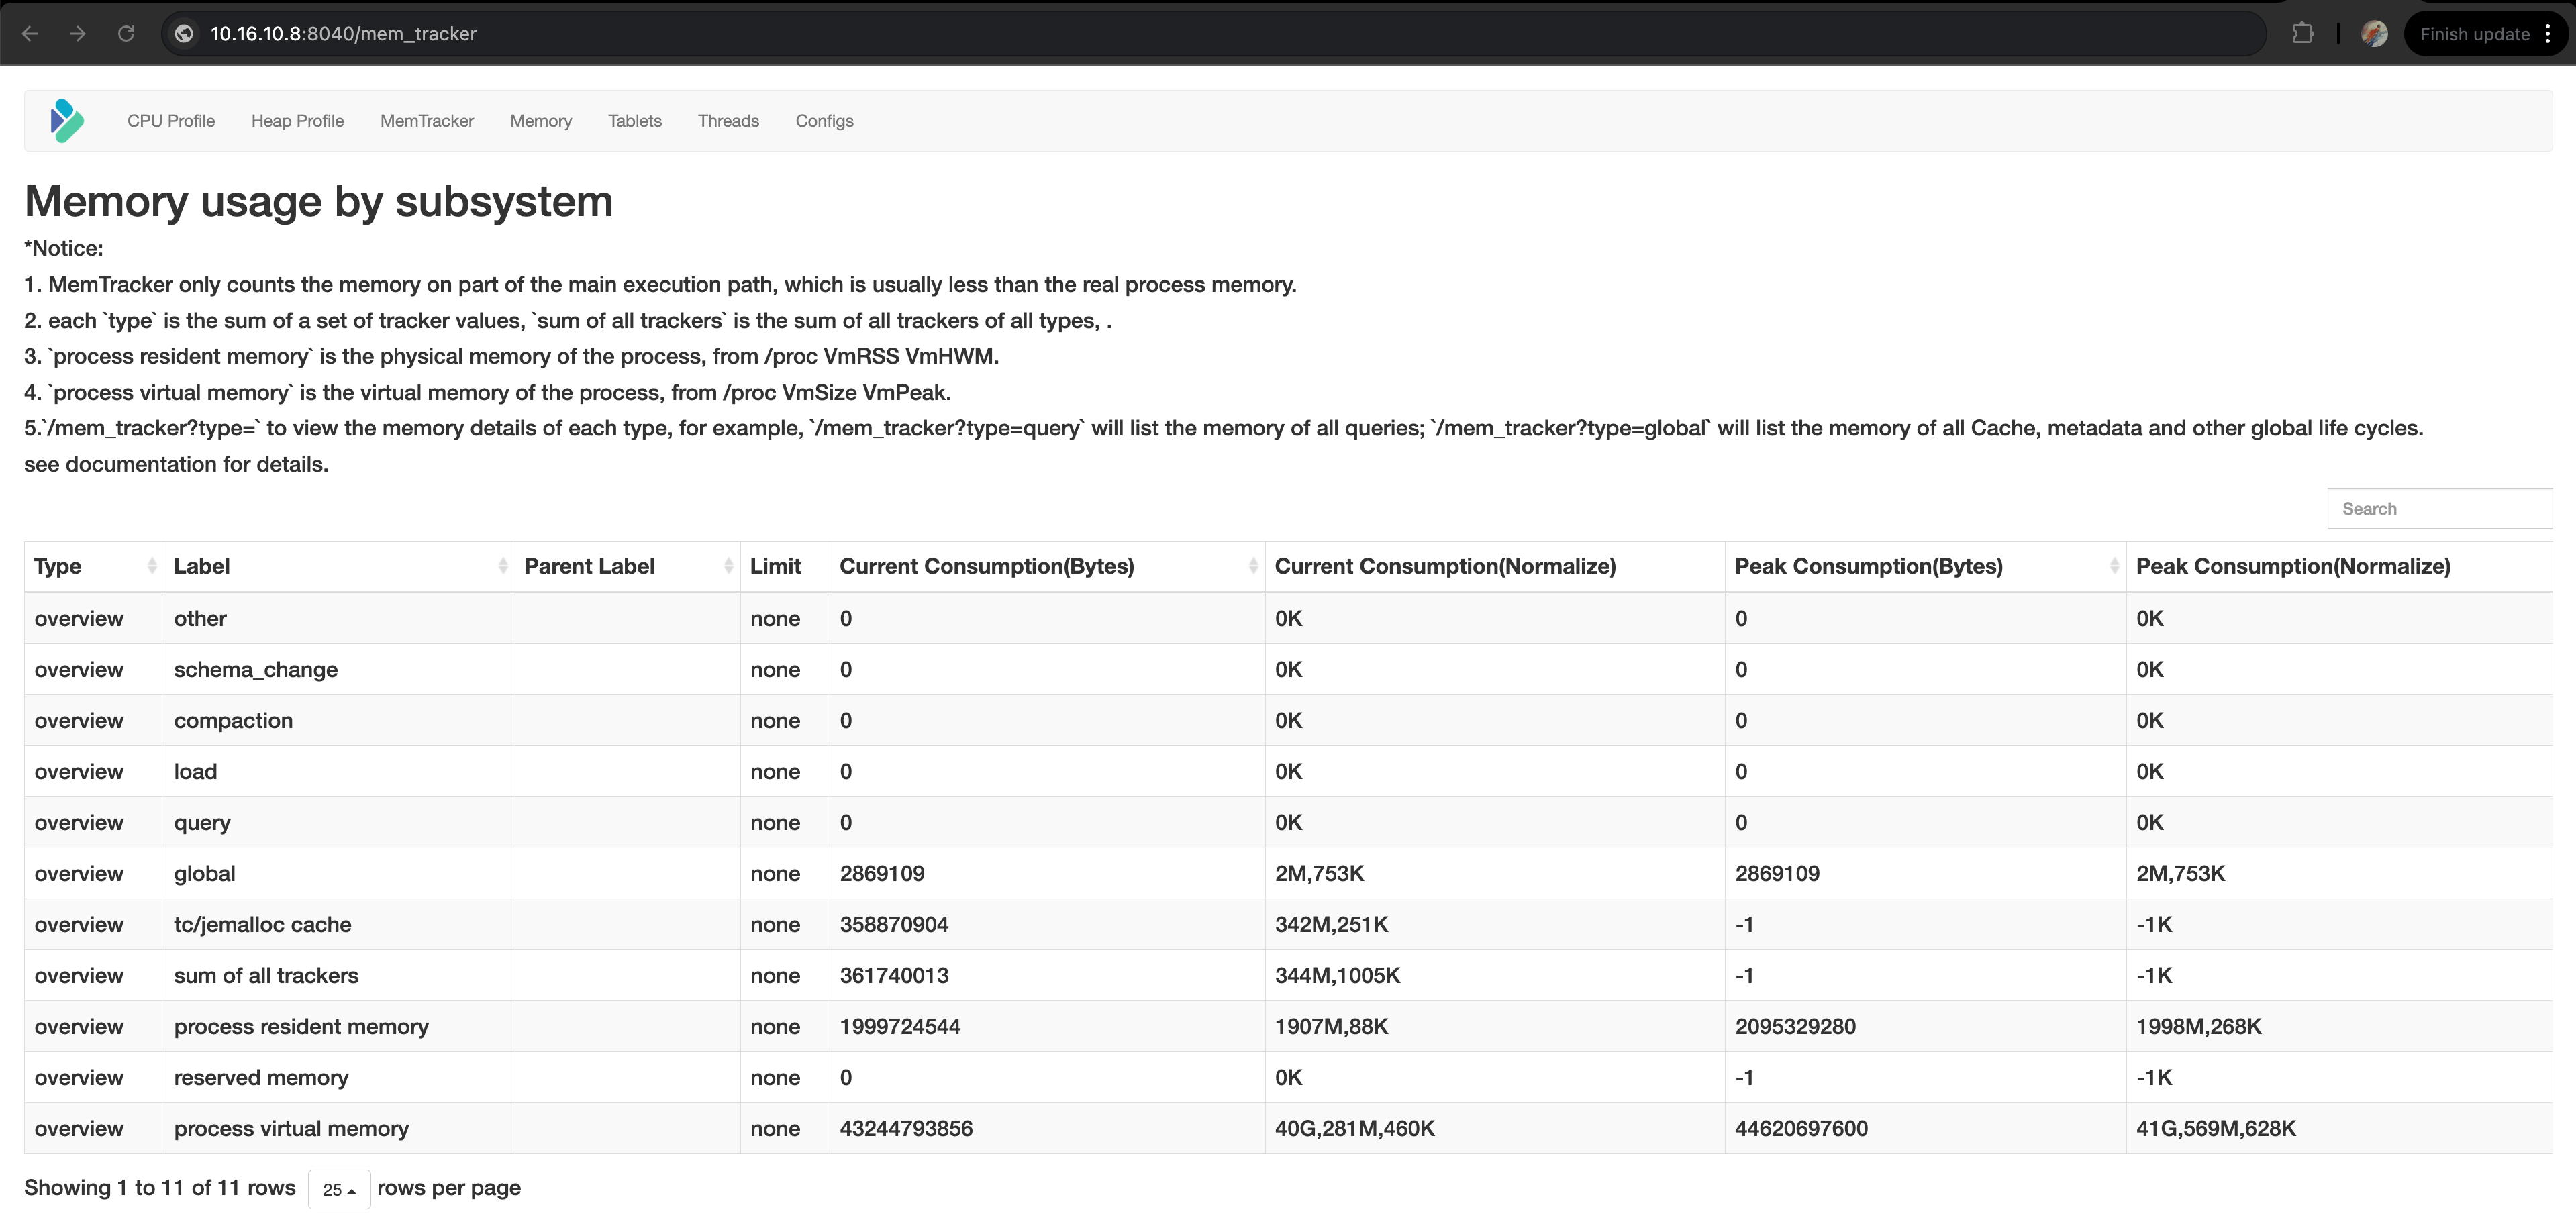Go to the Configs page
The image size is (2576, 1232).
(824, 121)
